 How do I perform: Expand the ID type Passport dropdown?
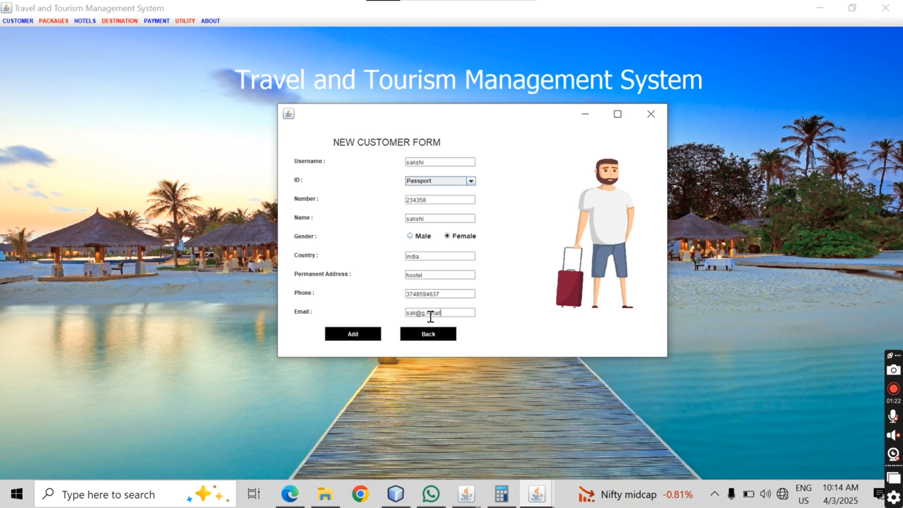[471, 181]
